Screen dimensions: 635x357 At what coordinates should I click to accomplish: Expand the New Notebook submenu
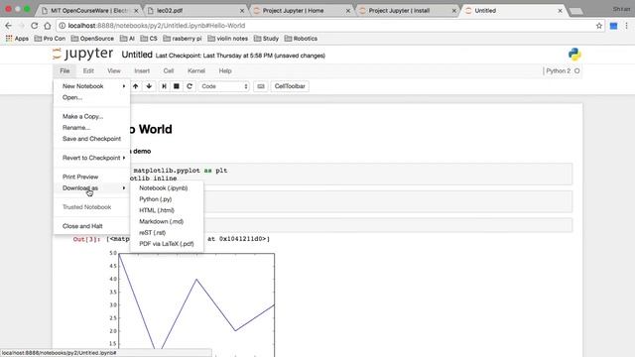pyautogui.click(x=92, y=86)
